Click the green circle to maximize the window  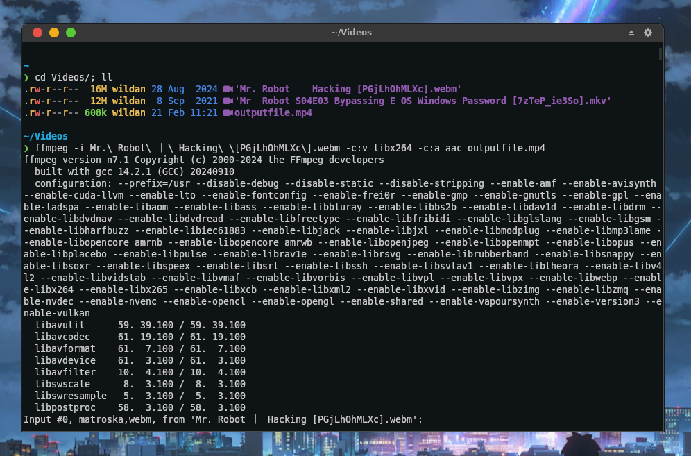pos(70,32)
